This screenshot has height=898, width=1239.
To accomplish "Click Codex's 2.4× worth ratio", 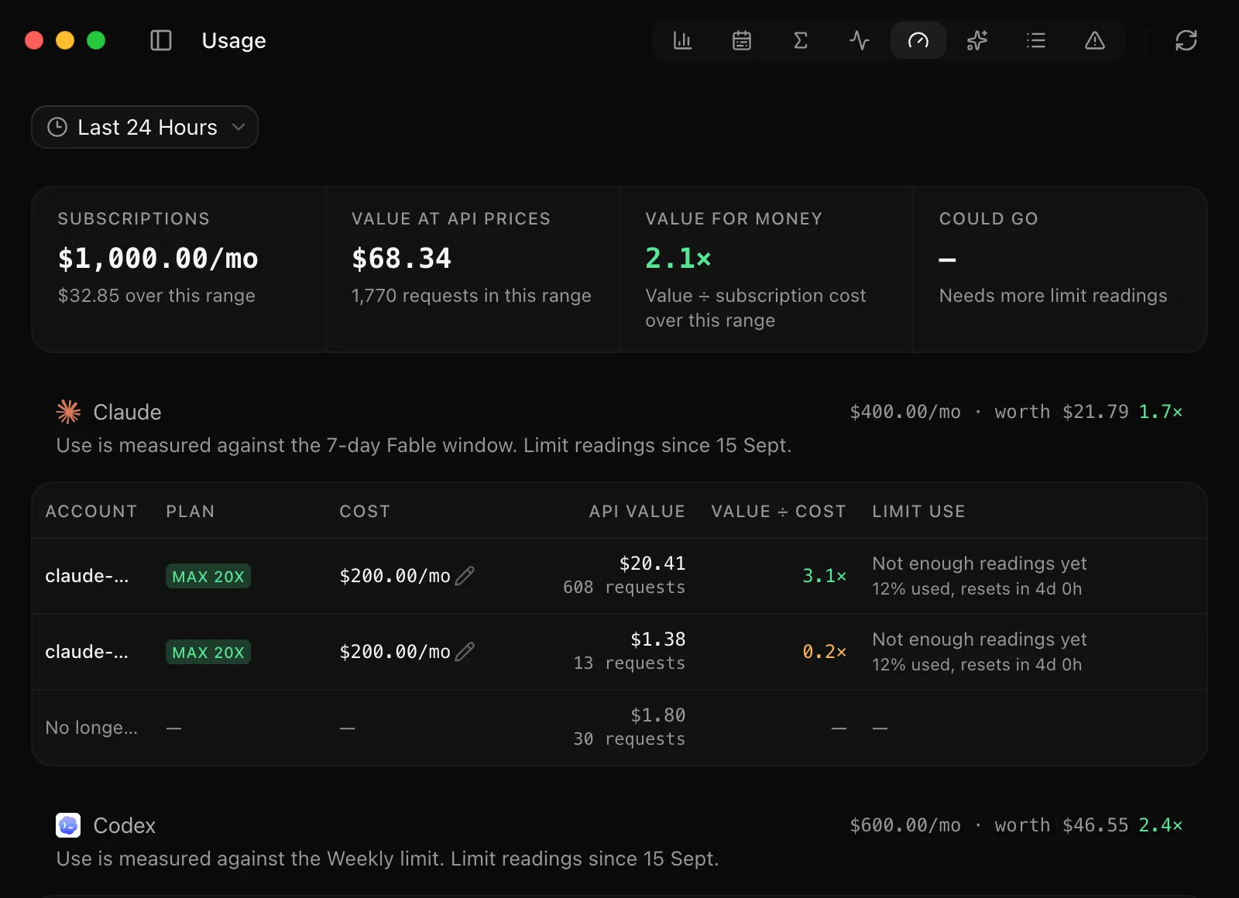I will [x=1161, y=825].
